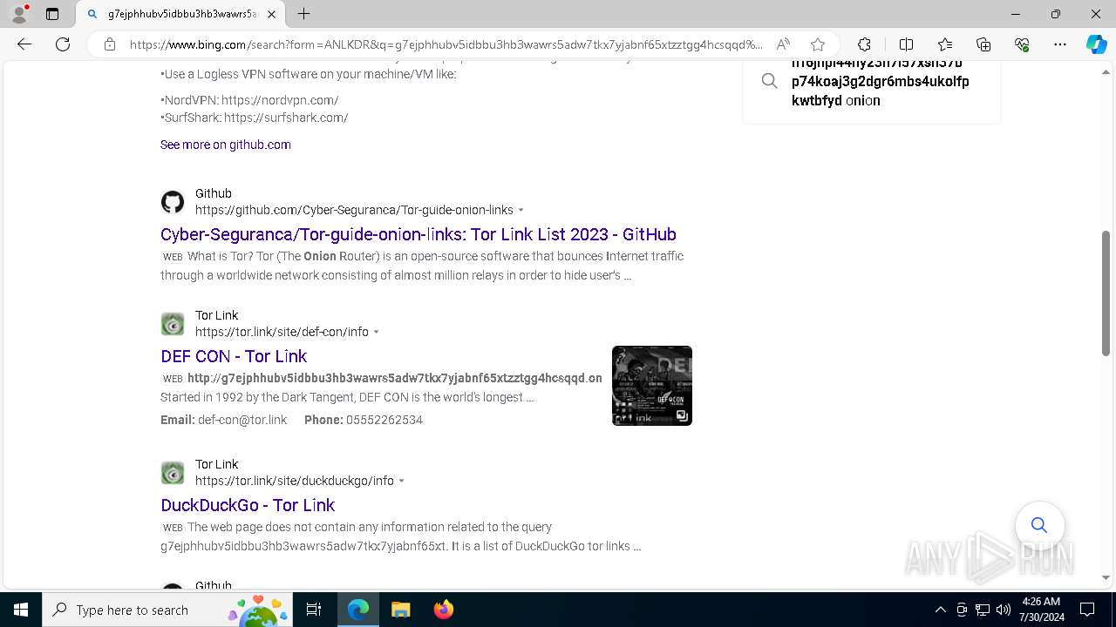
Task: Click the address bar URL field
Action: 446,44
